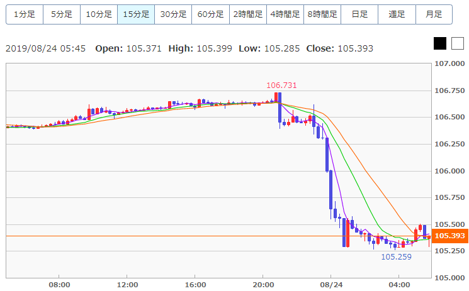Open the 2時間足 chart view

pyautogui.click(x=247, y=14)
